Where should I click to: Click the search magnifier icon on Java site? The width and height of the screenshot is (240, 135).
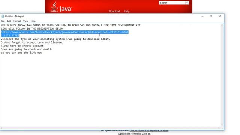pos(187,3)
